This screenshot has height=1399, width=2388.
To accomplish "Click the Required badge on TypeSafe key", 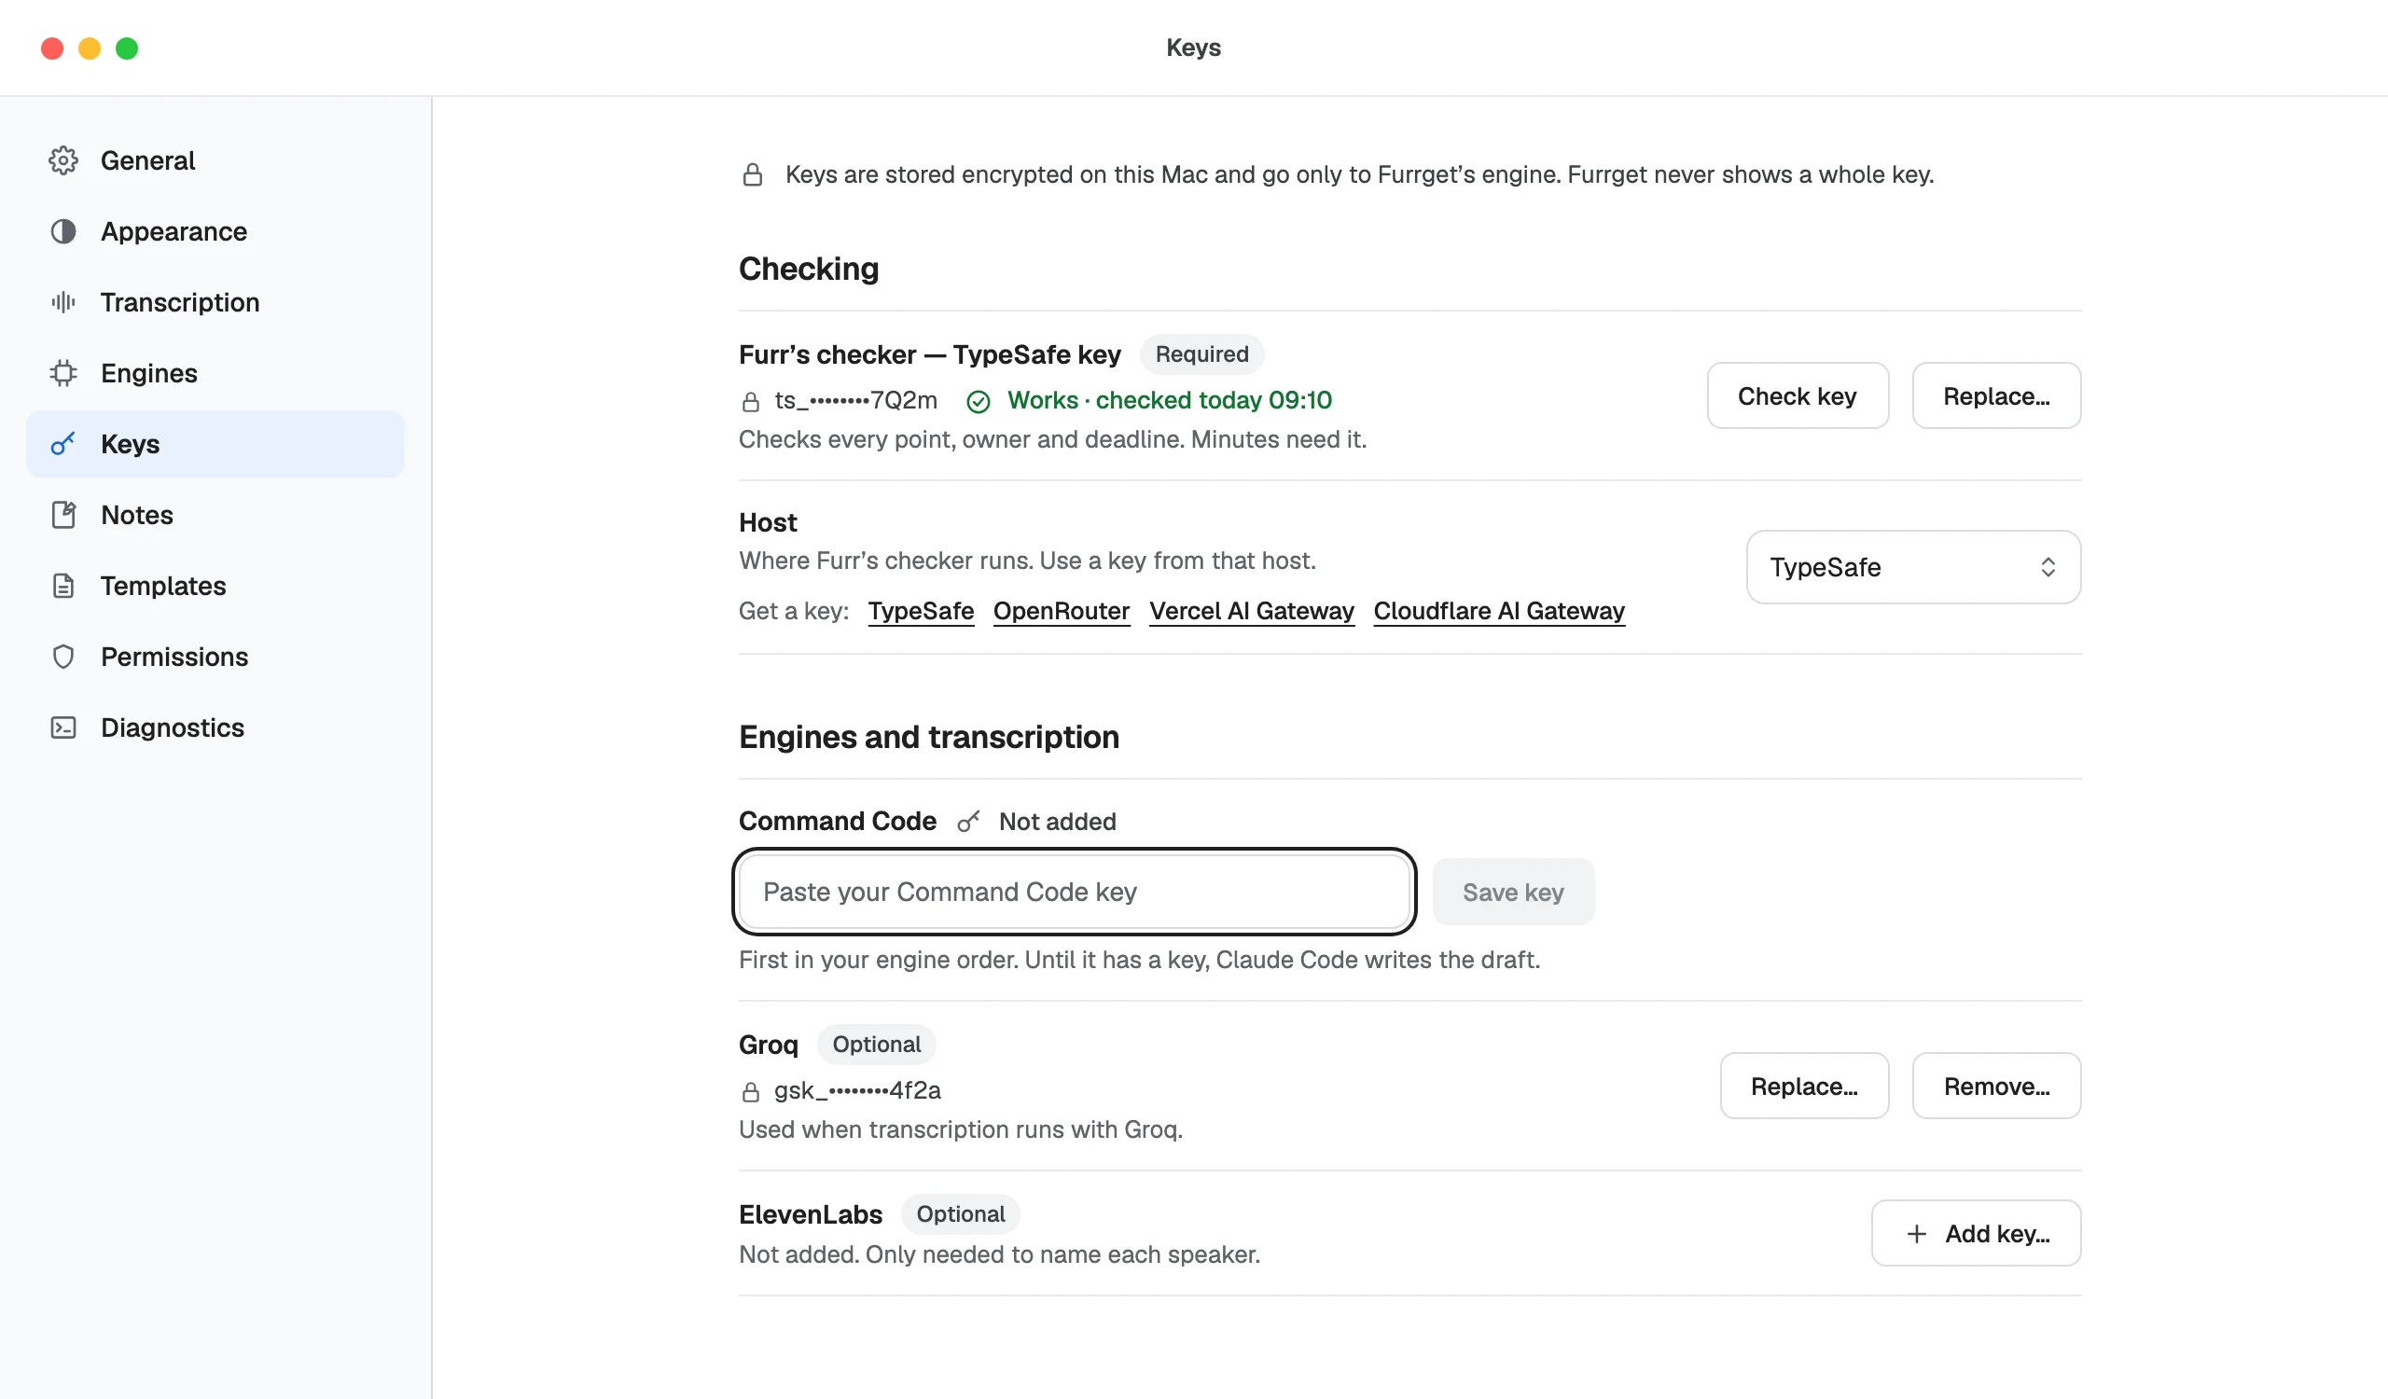I will (1201, 354).
